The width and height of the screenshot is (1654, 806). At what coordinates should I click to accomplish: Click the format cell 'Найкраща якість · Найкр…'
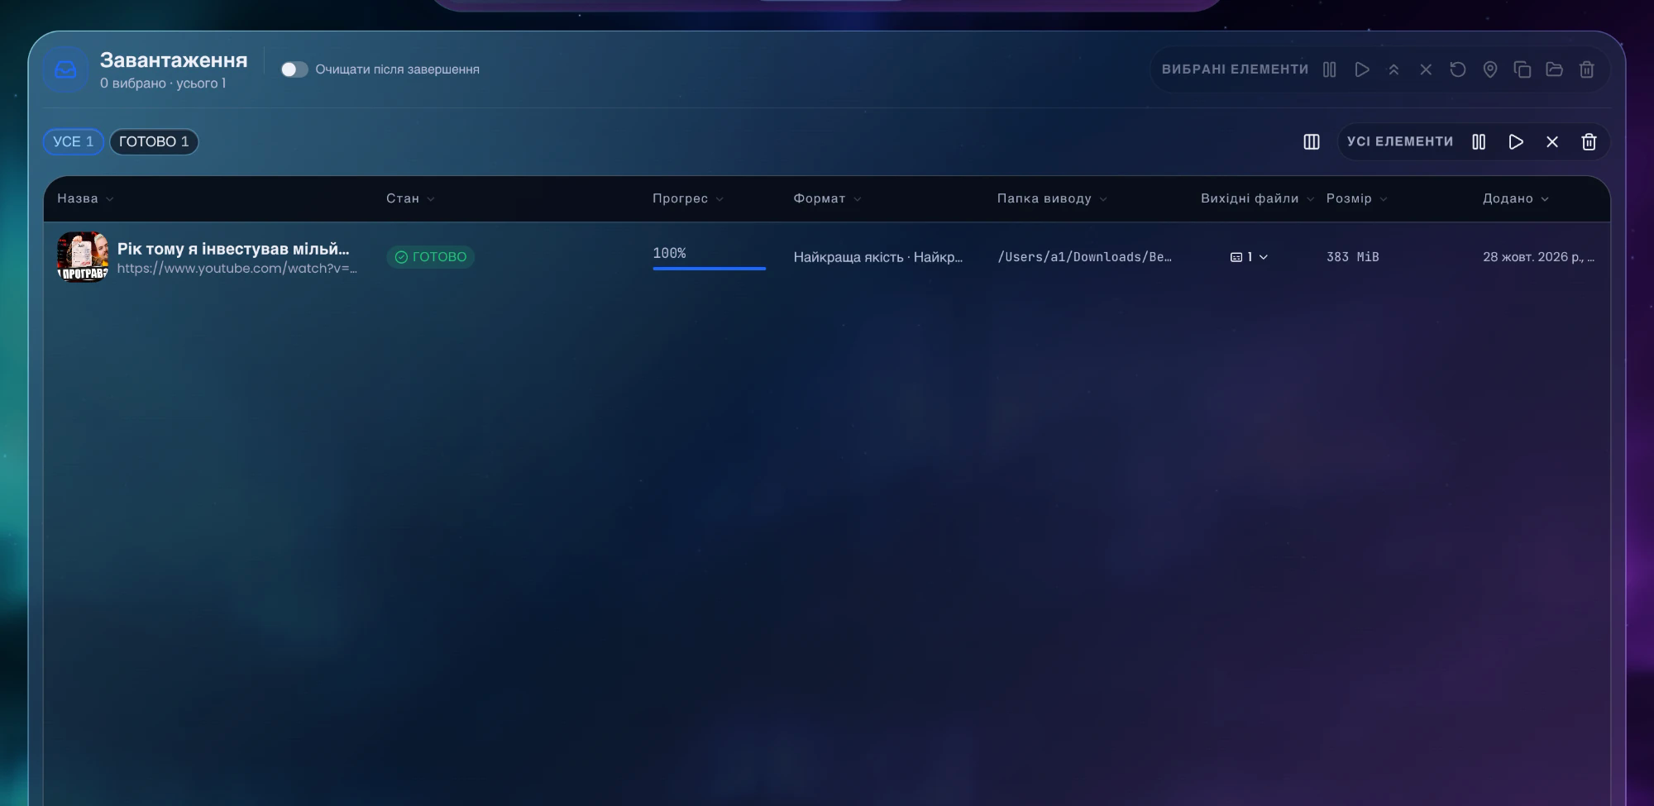[878, 257]
